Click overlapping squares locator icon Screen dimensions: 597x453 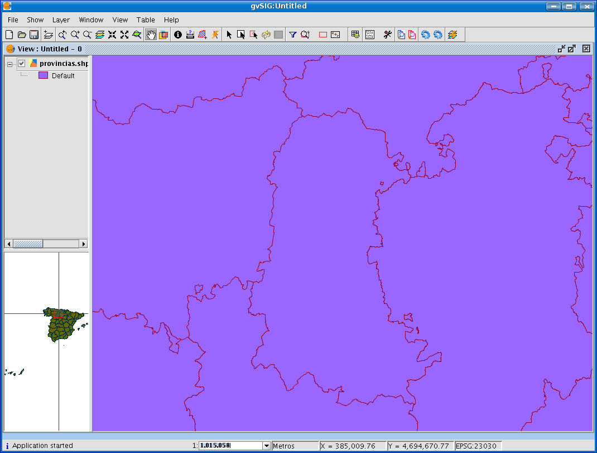[163, 35]
